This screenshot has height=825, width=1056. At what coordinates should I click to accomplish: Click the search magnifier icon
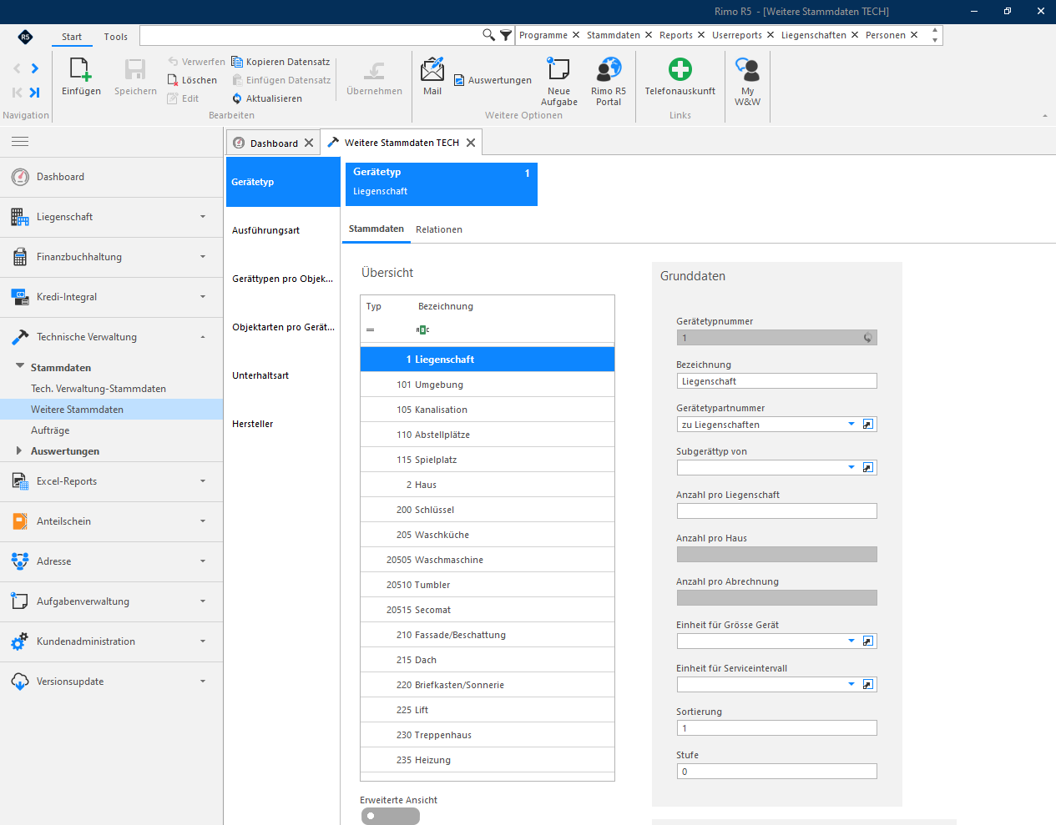tap(488, 35)
